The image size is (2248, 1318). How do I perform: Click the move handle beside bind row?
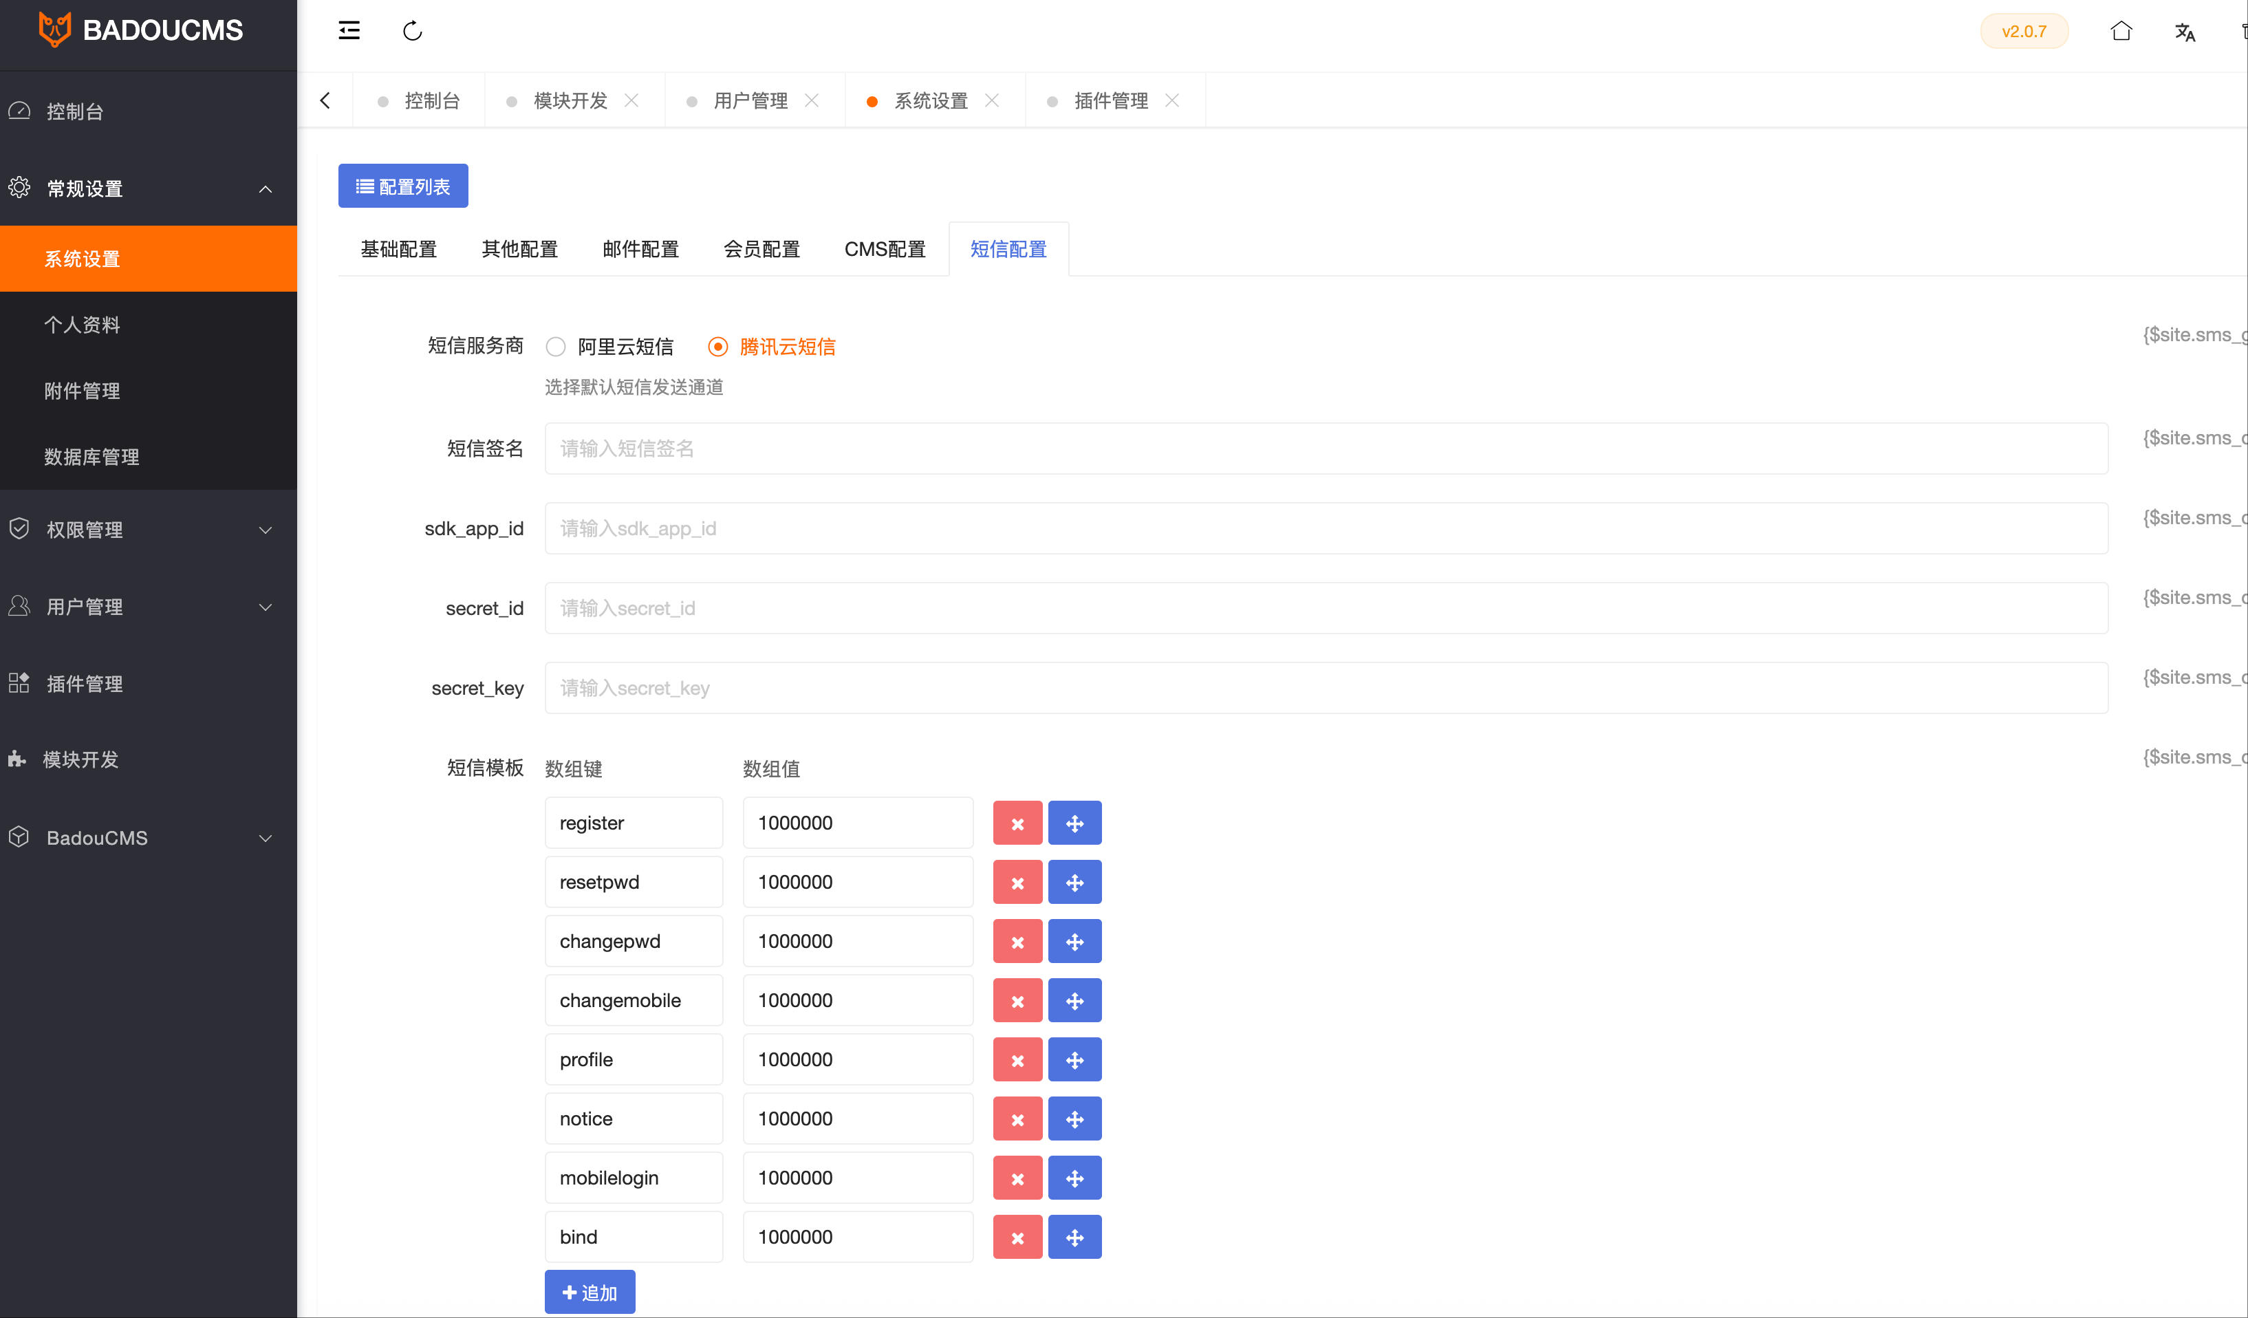(1075, 1237)
